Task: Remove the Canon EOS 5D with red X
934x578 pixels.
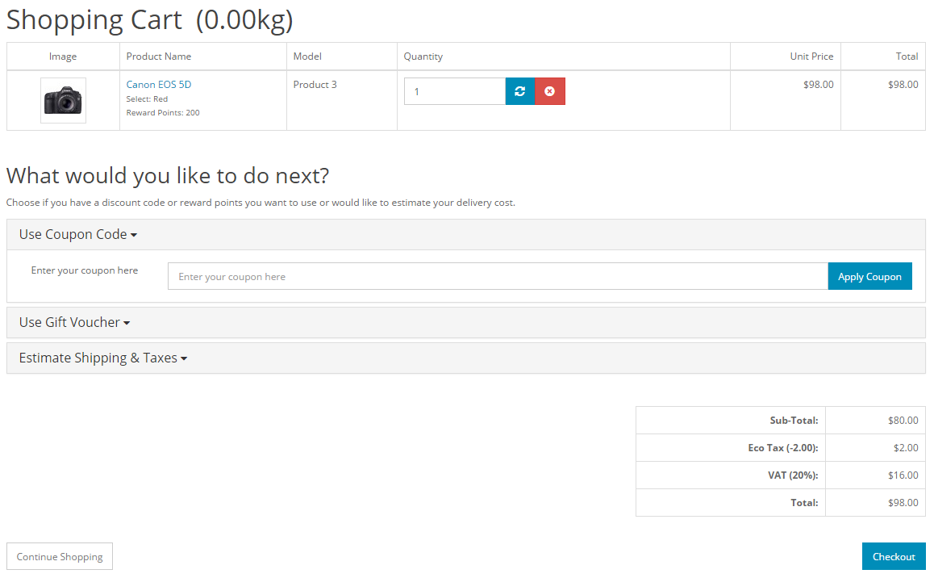Action: (550, 91)
